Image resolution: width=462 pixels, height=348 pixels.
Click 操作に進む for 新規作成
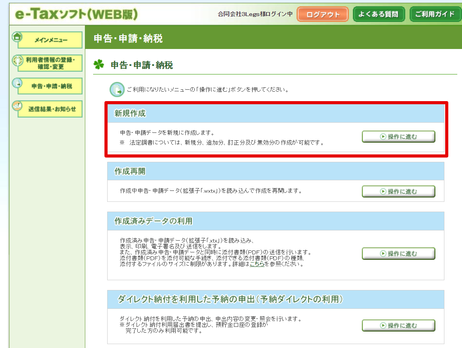[x=398, y=137]
